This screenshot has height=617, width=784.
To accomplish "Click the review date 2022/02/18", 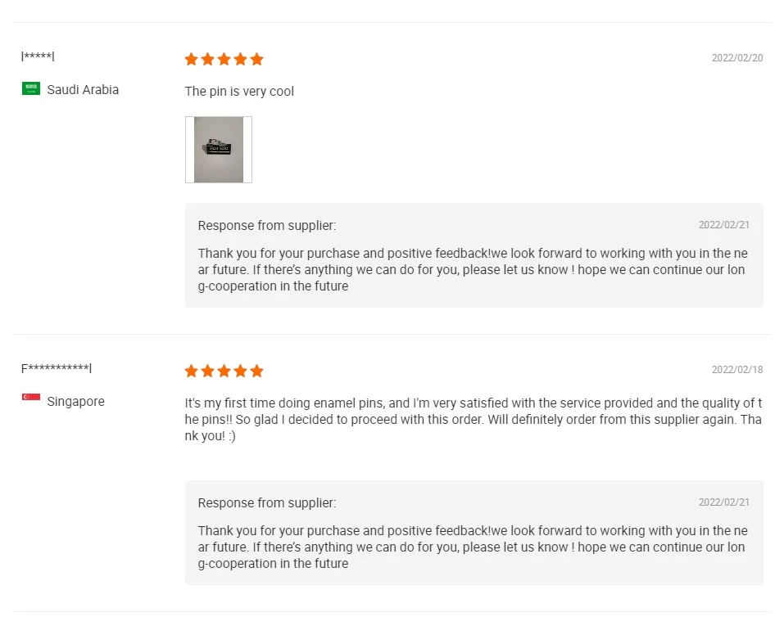I will pos(736,370).
